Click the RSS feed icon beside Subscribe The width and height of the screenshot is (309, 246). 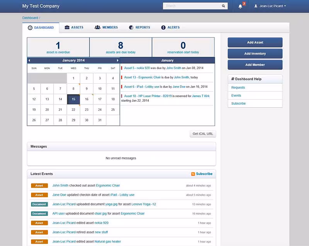(193, 174)
